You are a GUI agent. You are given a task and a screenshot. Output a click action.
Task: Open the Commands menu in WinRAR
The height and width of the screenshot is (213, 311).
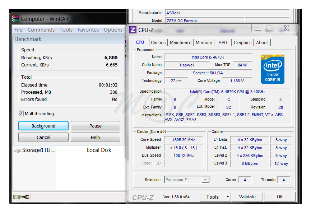(41, 30)
